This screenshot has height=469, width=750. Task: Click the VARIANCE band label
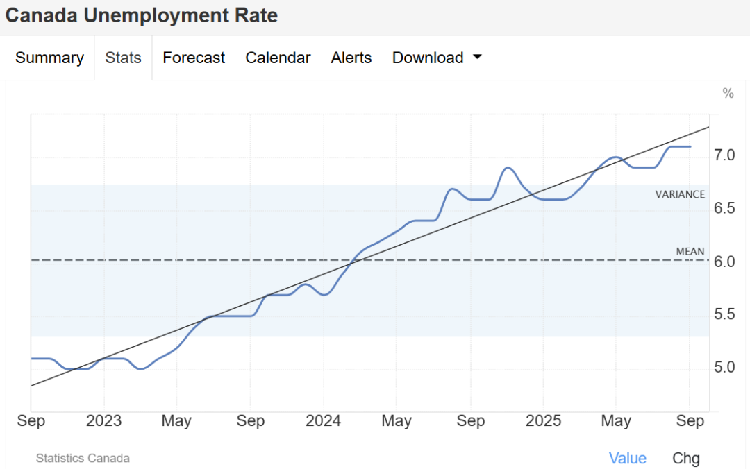(680, 194)
